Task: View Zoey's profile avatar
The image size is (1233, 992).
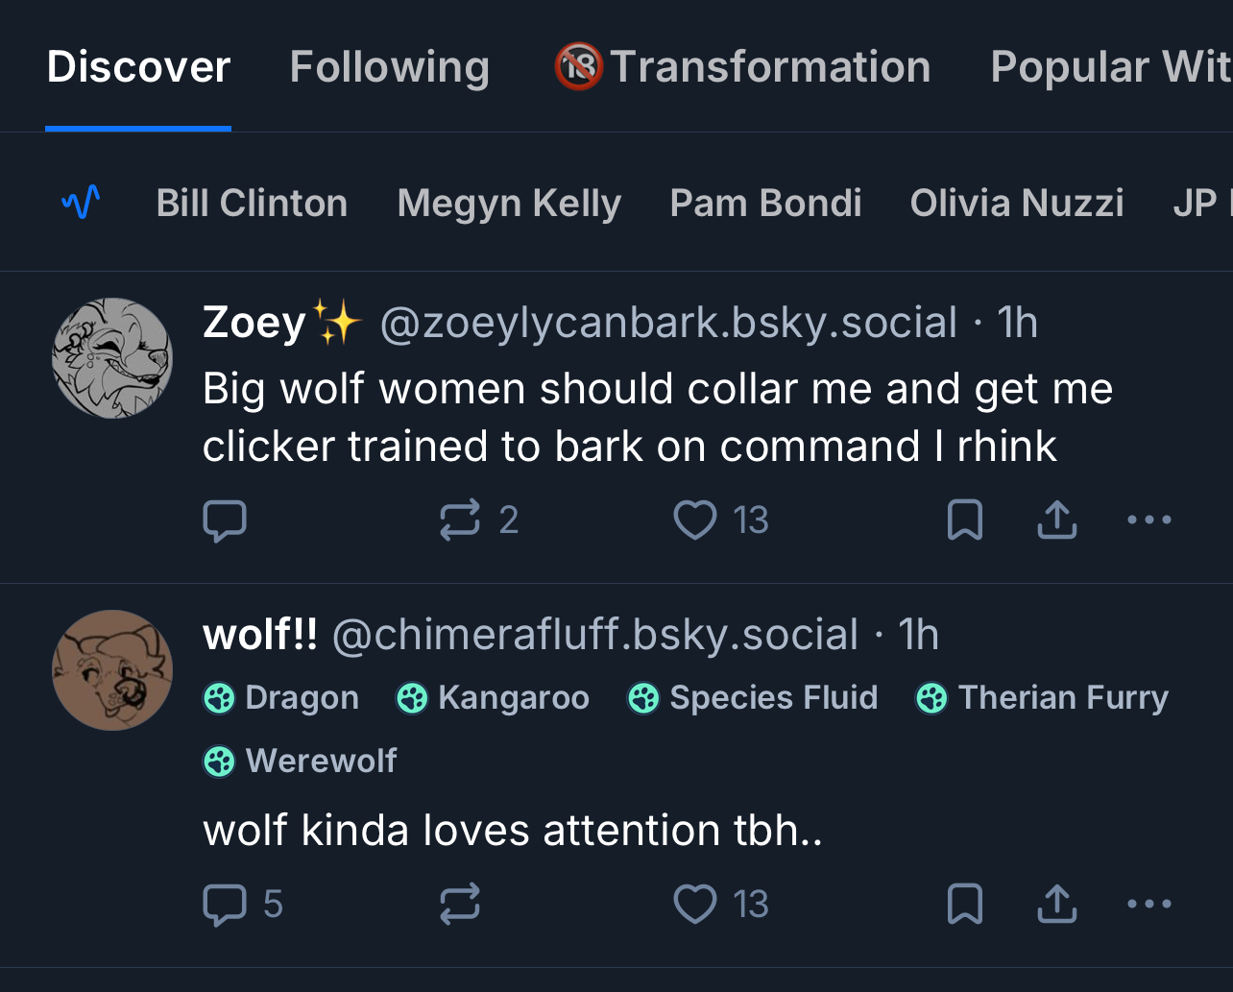Action: tap(111, 358)
